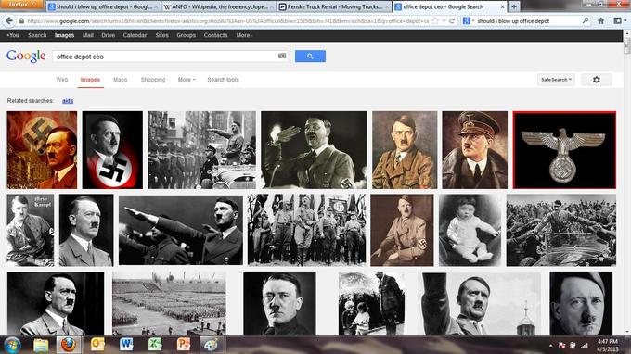Click the blue magnifier search button
631x354 pixels.
click(310, 57)
